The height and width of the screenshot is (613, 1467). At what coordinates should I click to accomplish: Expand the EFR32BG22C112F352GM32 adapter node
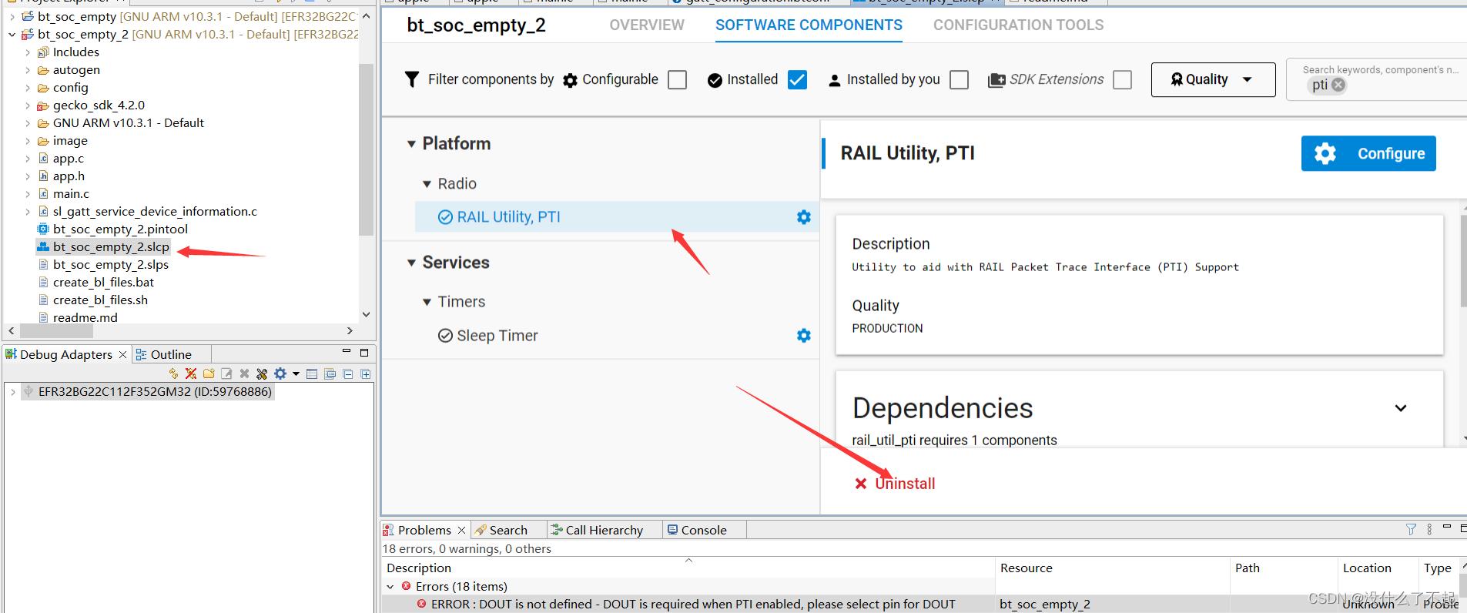12,392
